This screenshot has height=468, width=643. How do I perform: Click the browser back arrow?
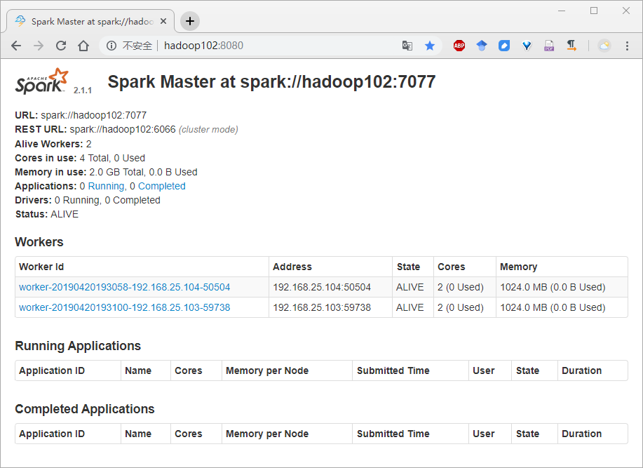pos(16,46)
